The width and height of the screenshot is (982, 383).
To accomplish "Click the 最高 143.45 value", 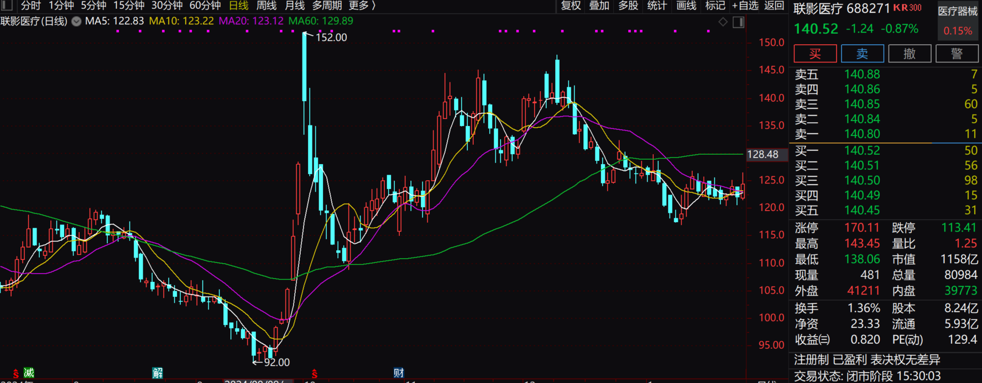I will point(861,243).
